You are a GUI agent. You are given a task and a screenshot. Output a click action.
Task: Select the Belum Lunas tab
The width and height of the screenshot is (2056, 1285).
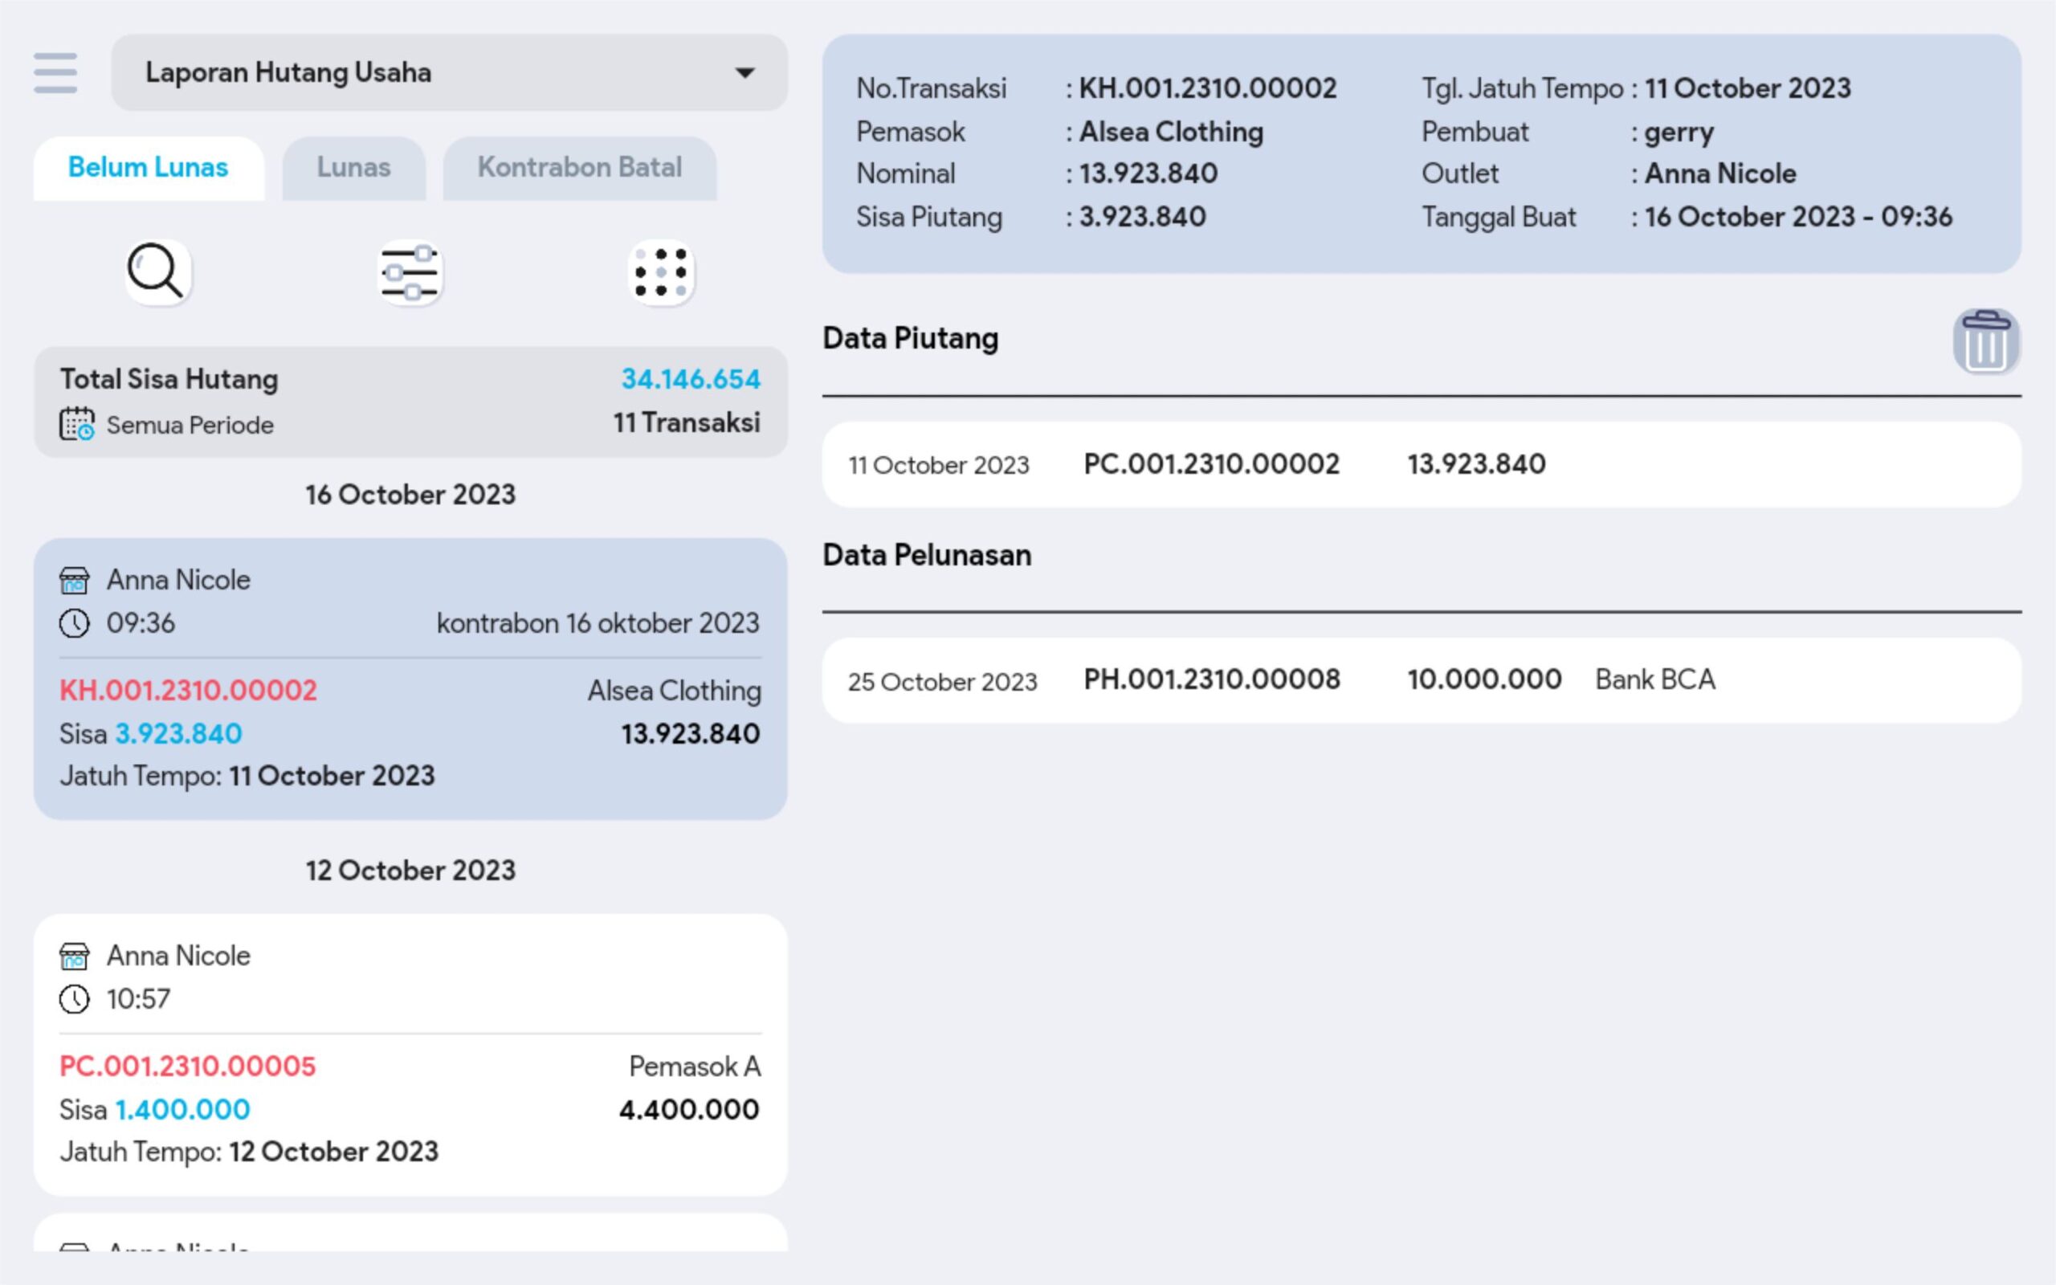tap(148, 167)
